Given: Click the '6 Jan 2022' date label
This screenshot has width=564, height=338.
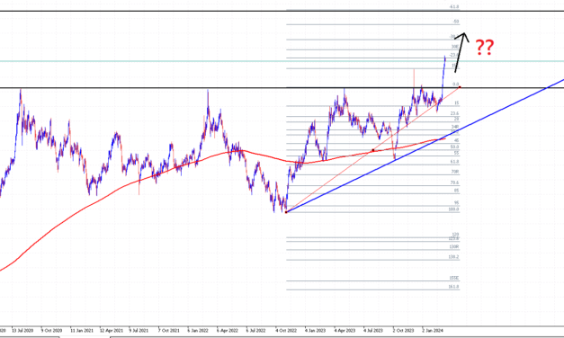Looking at the screenshot, I should (x=198, y=330).
